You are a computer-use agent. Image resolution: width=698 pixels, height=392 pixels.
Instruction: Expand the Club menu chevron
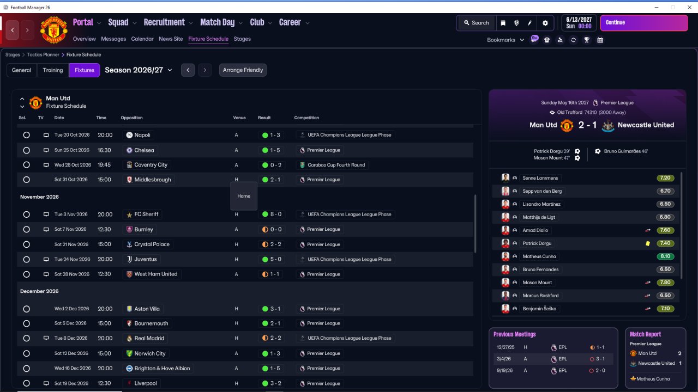pyautogui.click(x=270, y=23)
